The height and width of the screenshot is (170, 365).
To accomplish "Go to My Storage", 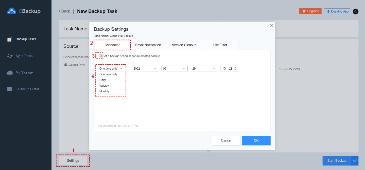I will [24, 72].
